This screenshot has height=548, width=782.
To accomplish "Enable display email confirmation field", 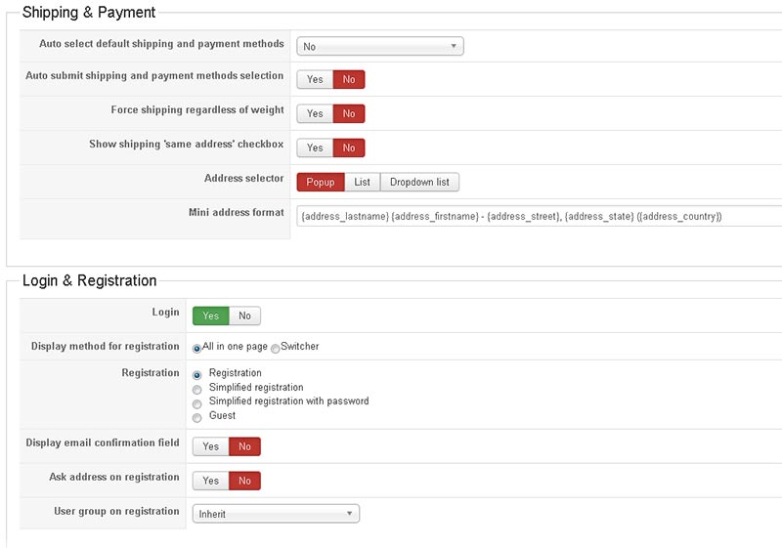I will click(x=211, y=447).
